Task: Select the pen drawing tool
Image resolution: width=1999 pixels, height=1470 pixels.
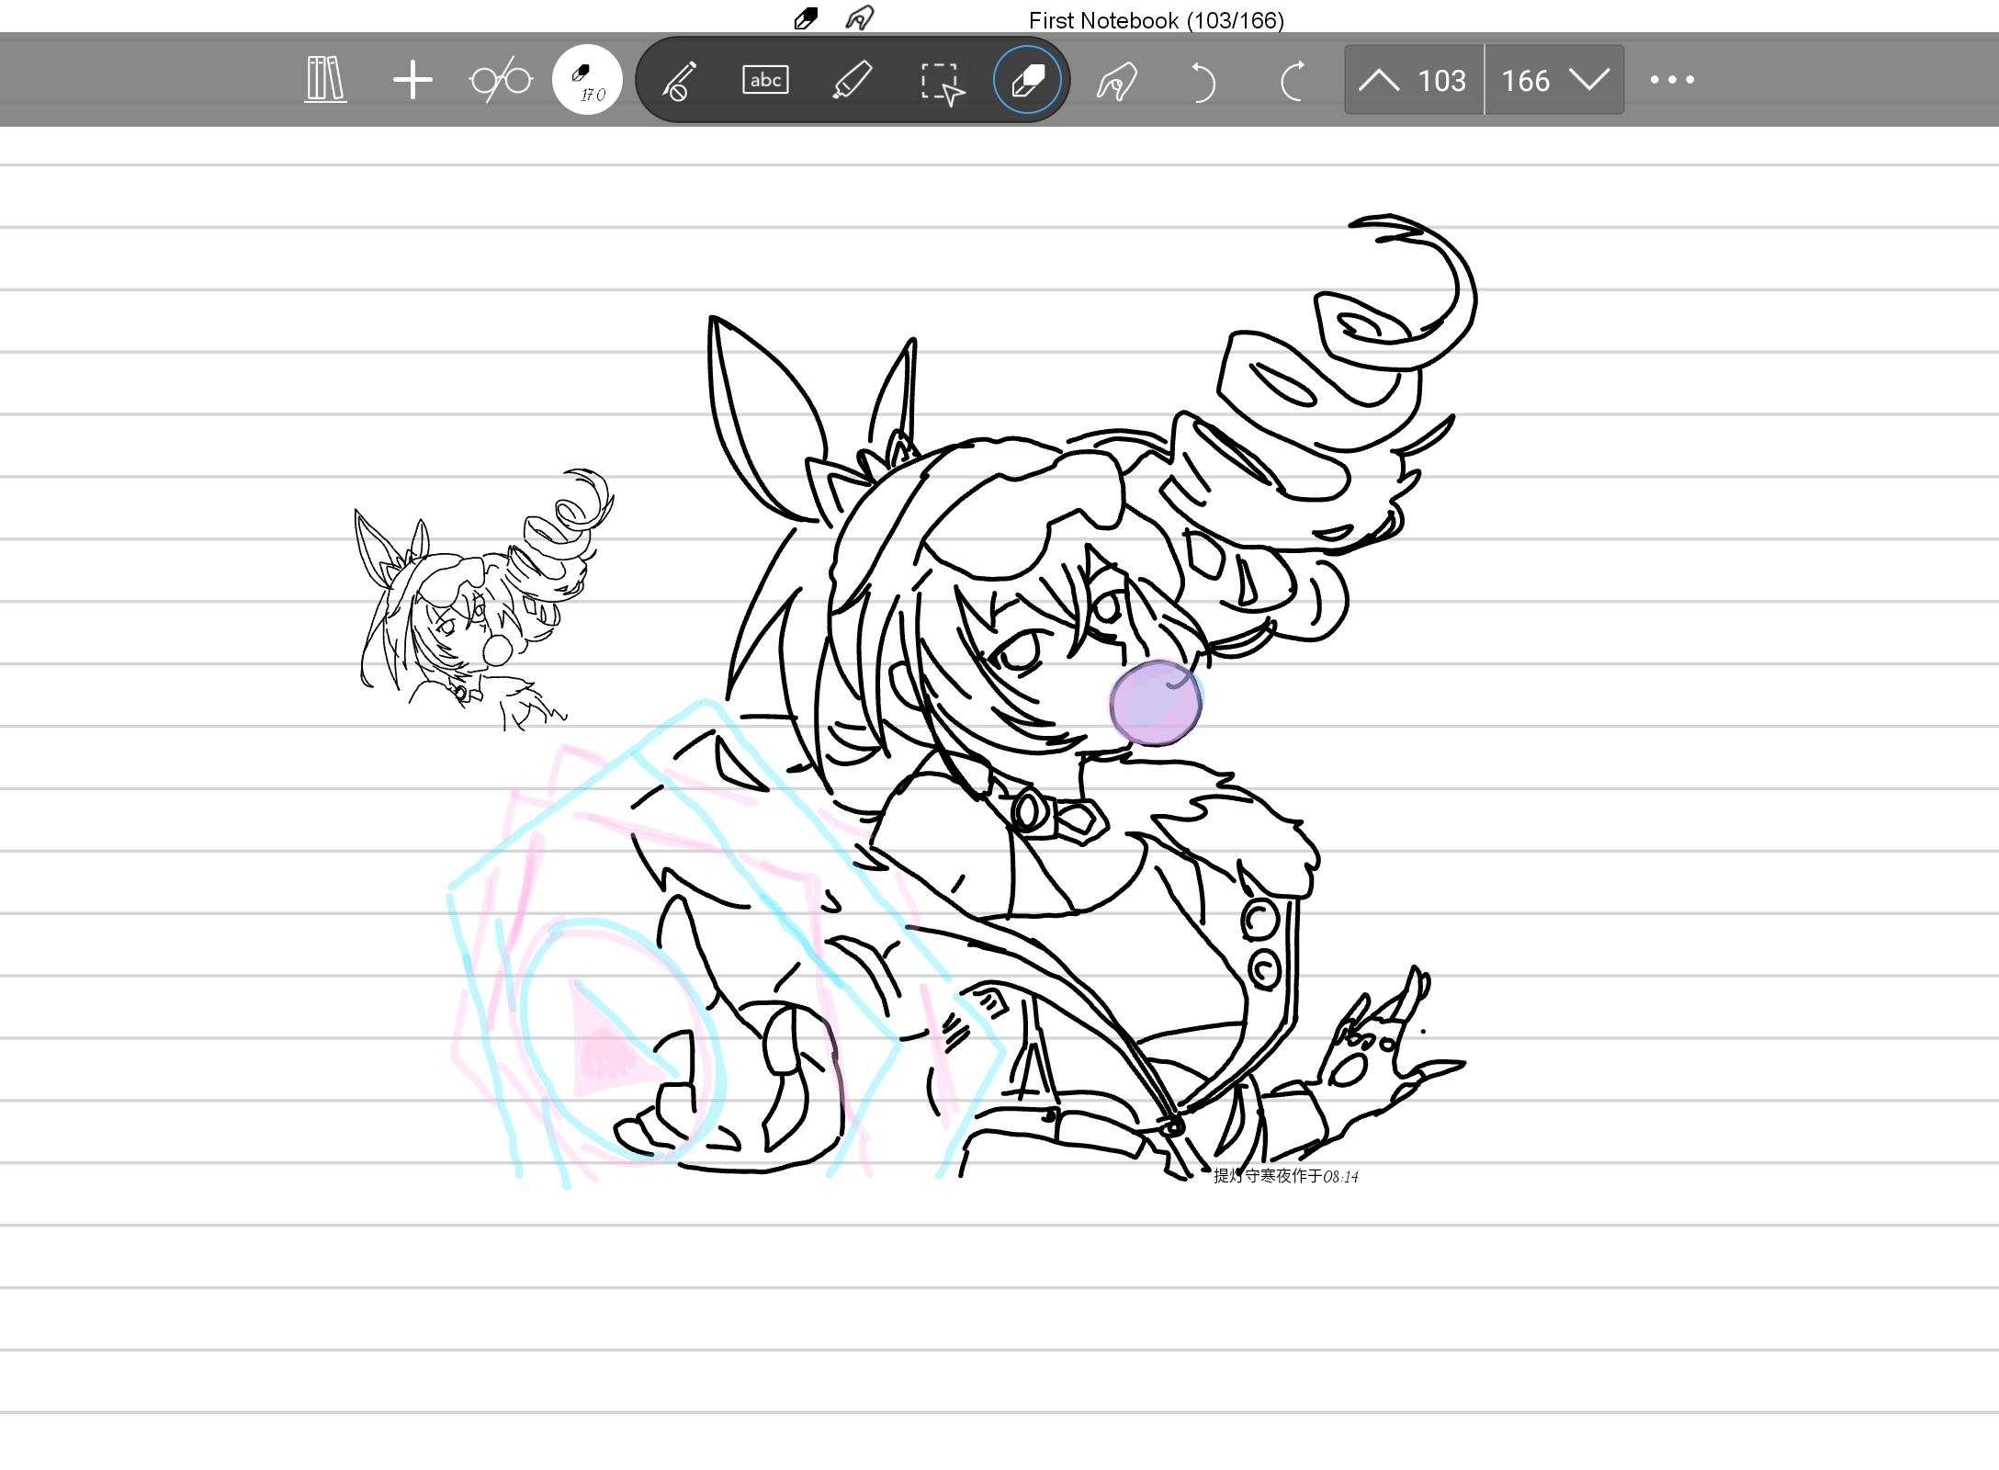Action: pos(679,80)
